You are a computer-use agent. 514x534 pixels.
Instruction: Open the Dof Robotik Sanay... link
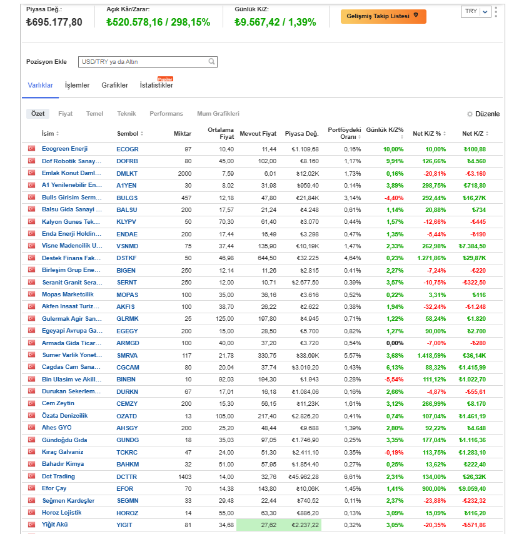(71, 161)
